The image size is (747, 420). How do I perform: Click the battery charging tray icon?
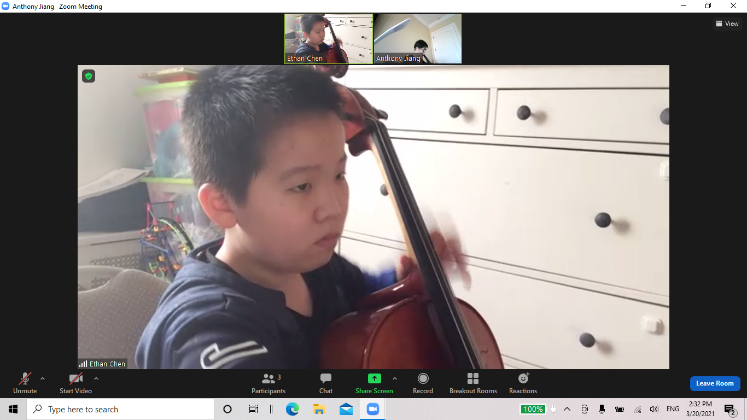click(x=620, y=409)
